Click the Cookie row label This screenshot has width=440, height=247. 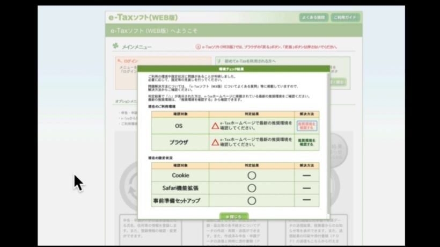(x=180, y=176)
